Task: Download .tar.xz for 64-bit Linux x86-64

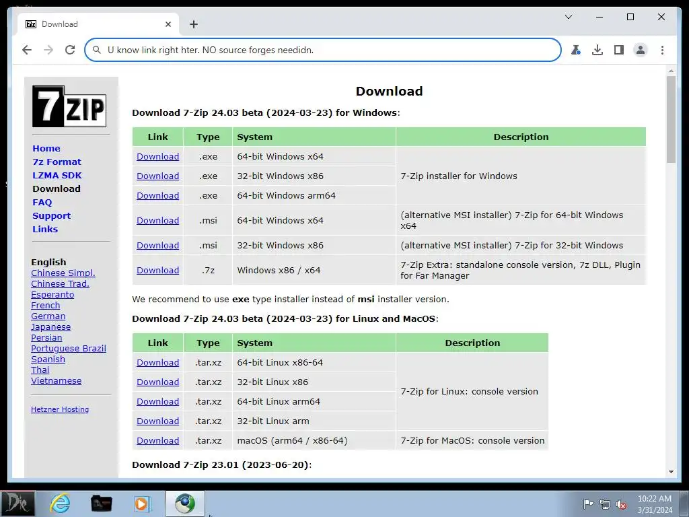Action: pyautogui.click(x=157, y=363)
